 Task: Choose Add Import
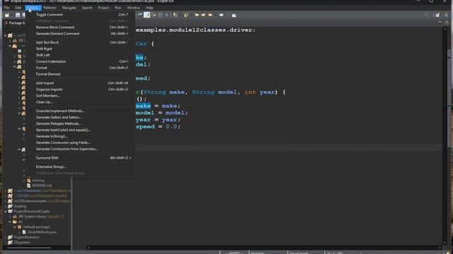pos(81,83)
